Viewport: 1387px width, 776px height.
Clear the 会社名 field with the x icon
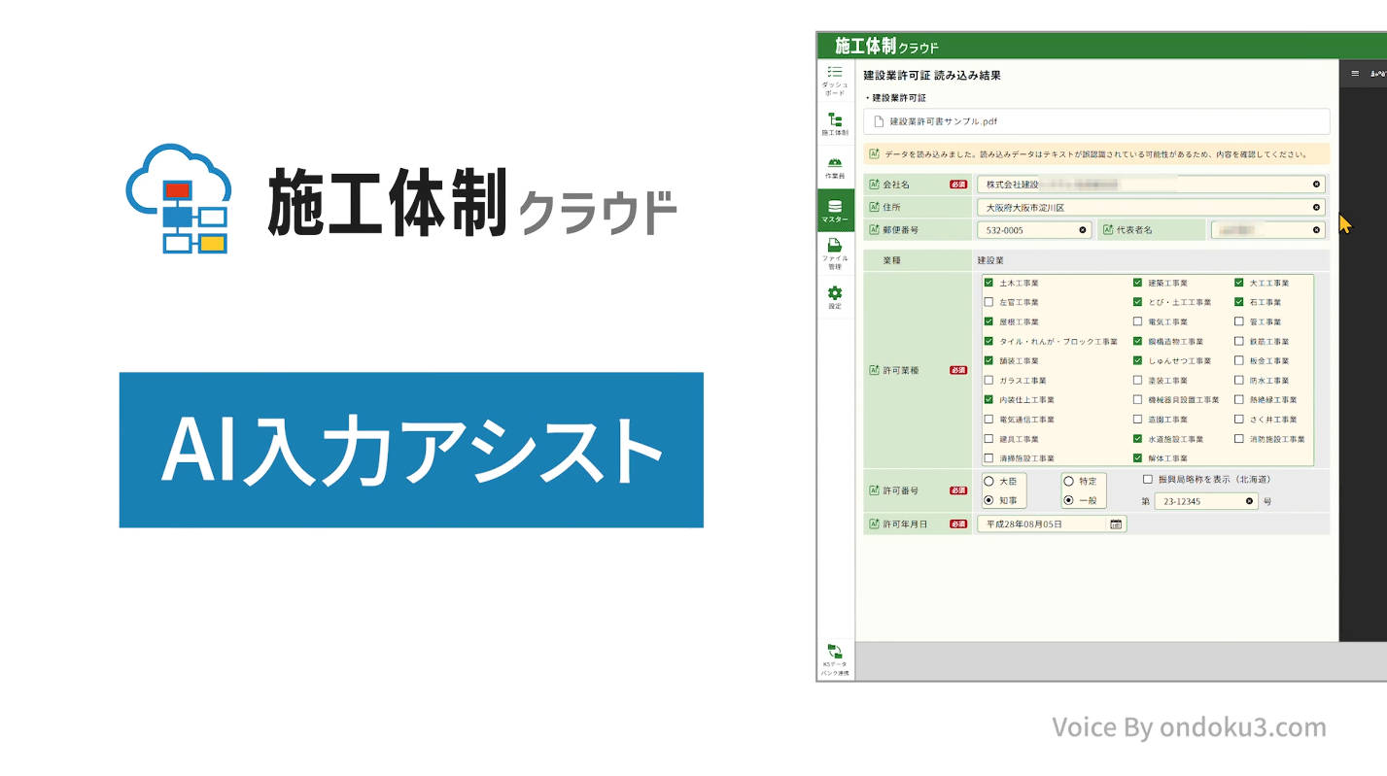pos(1317,185)
